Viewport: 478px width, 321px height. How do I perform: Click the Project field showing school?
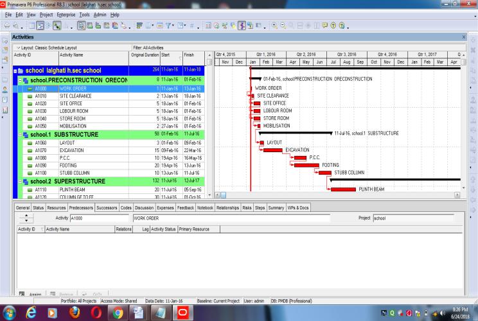[413, 218]
